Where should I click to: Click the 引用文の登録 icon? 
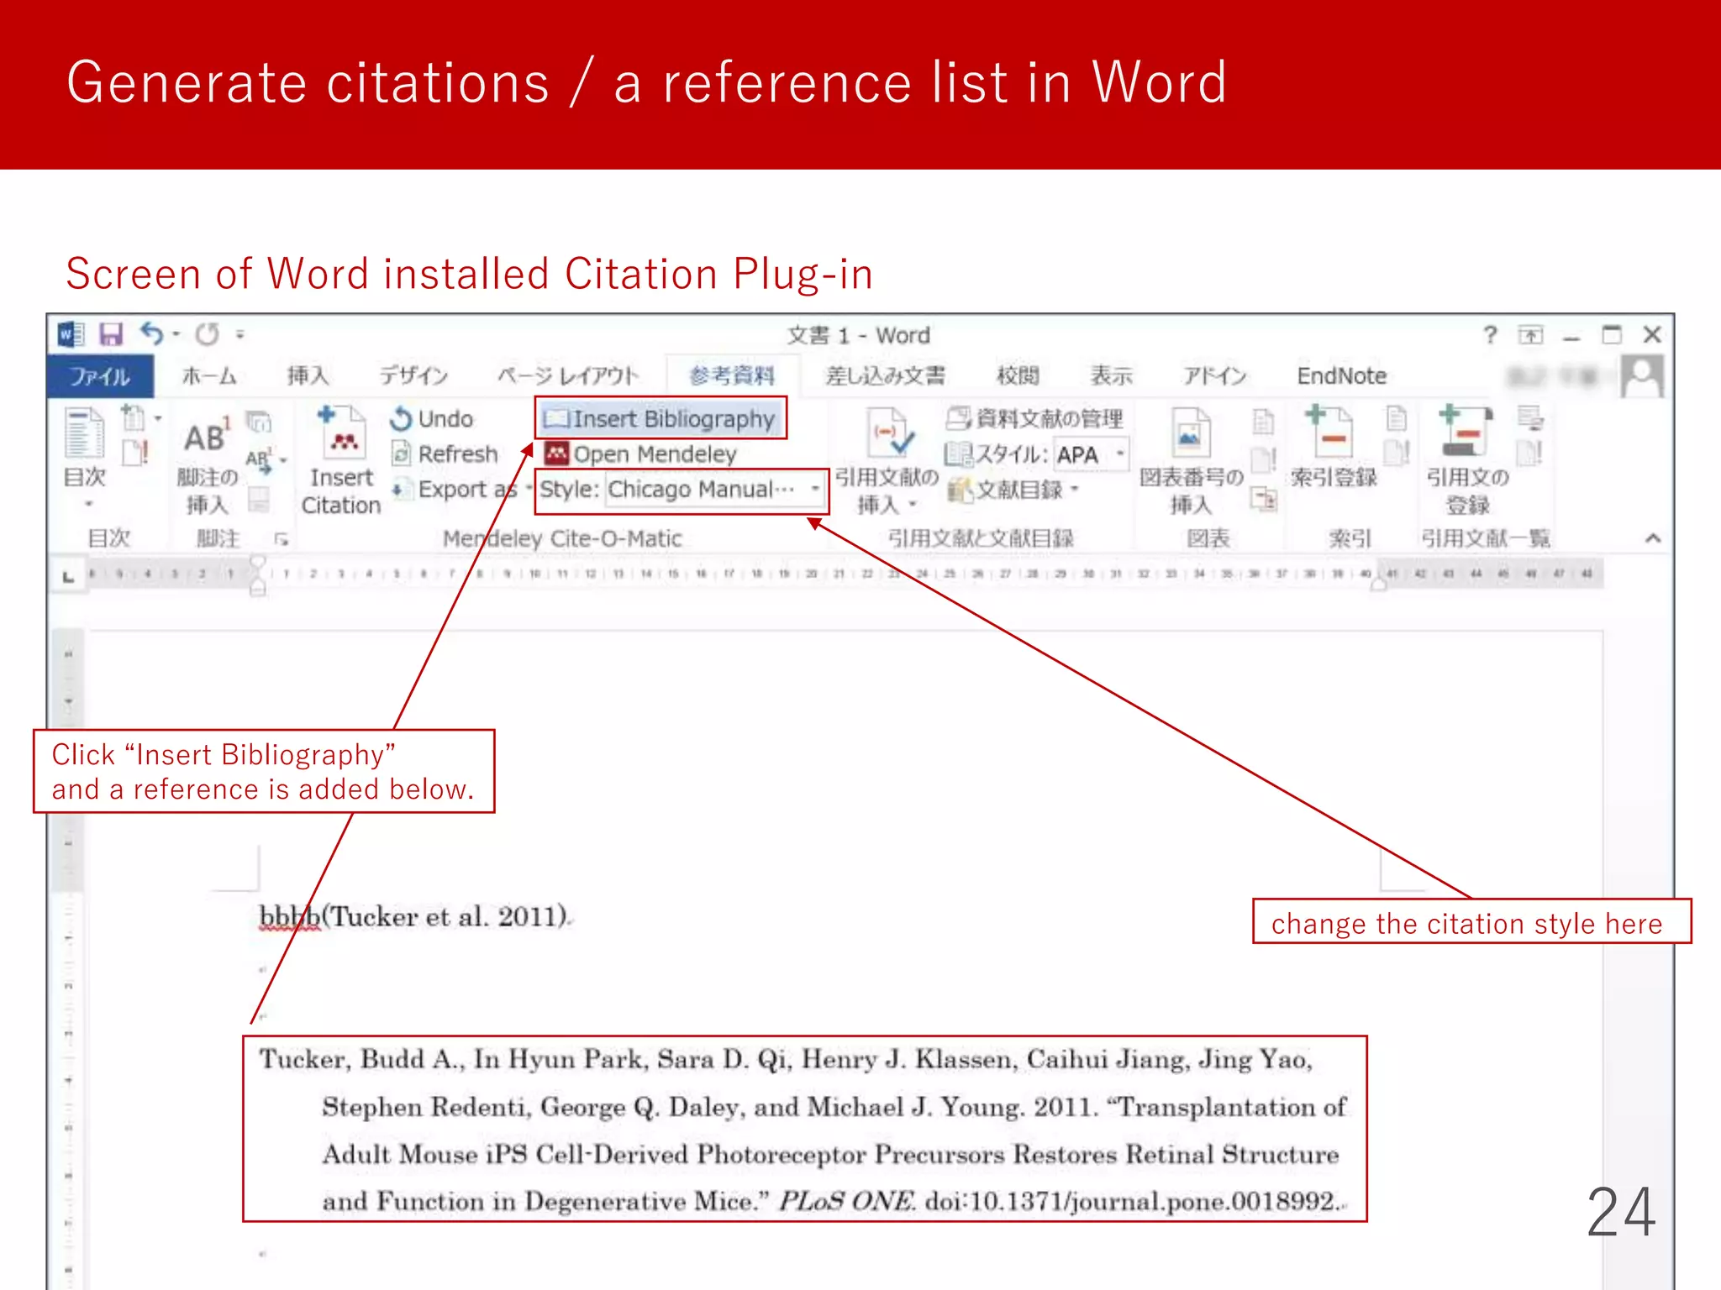pos(1466,432)
